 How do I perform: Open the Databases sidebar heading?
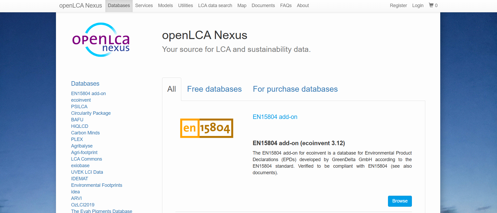85,84
